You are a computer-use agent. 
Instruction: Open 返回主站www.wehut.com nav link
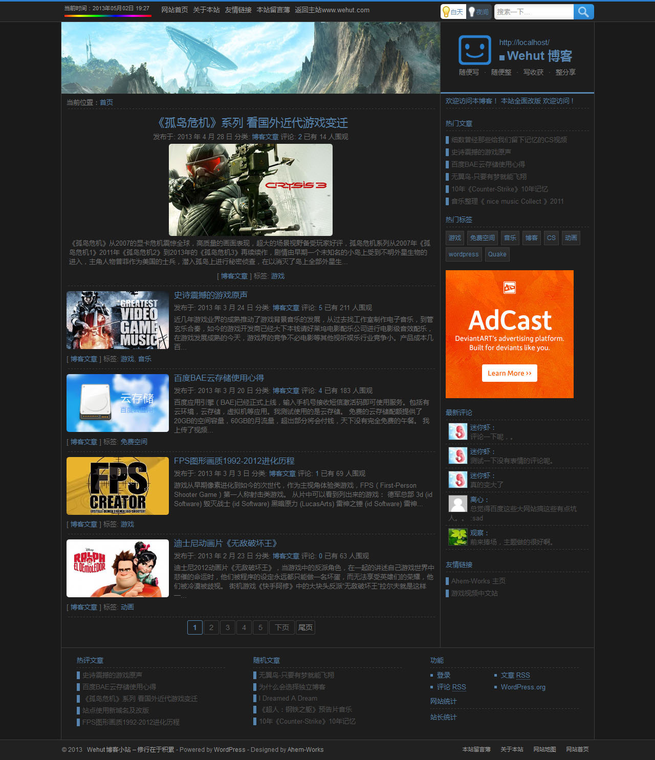[332, 10]
